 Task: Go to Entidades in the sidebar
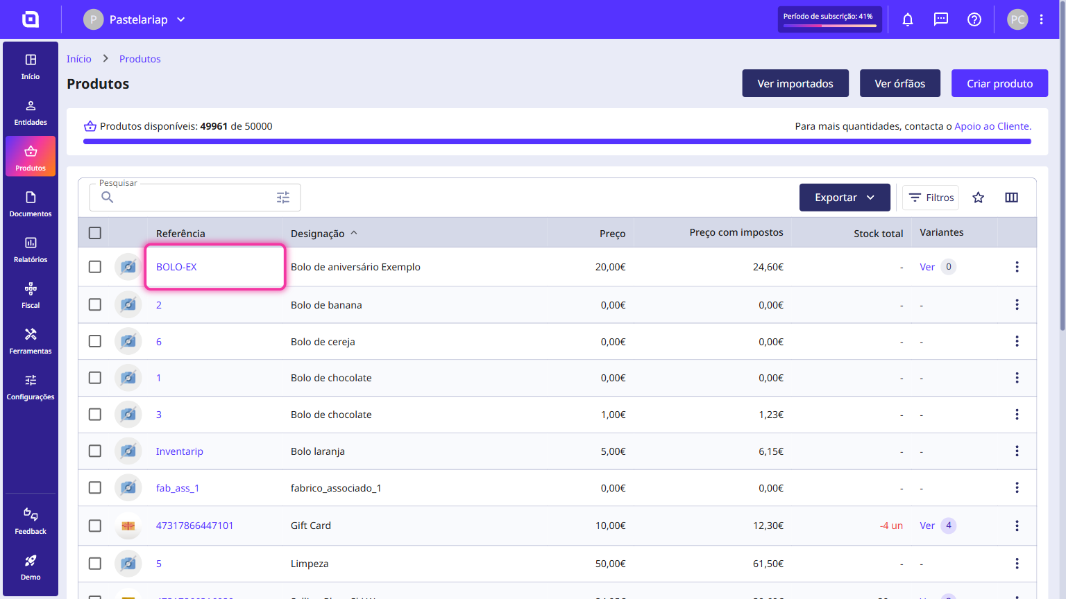[31, 112]
